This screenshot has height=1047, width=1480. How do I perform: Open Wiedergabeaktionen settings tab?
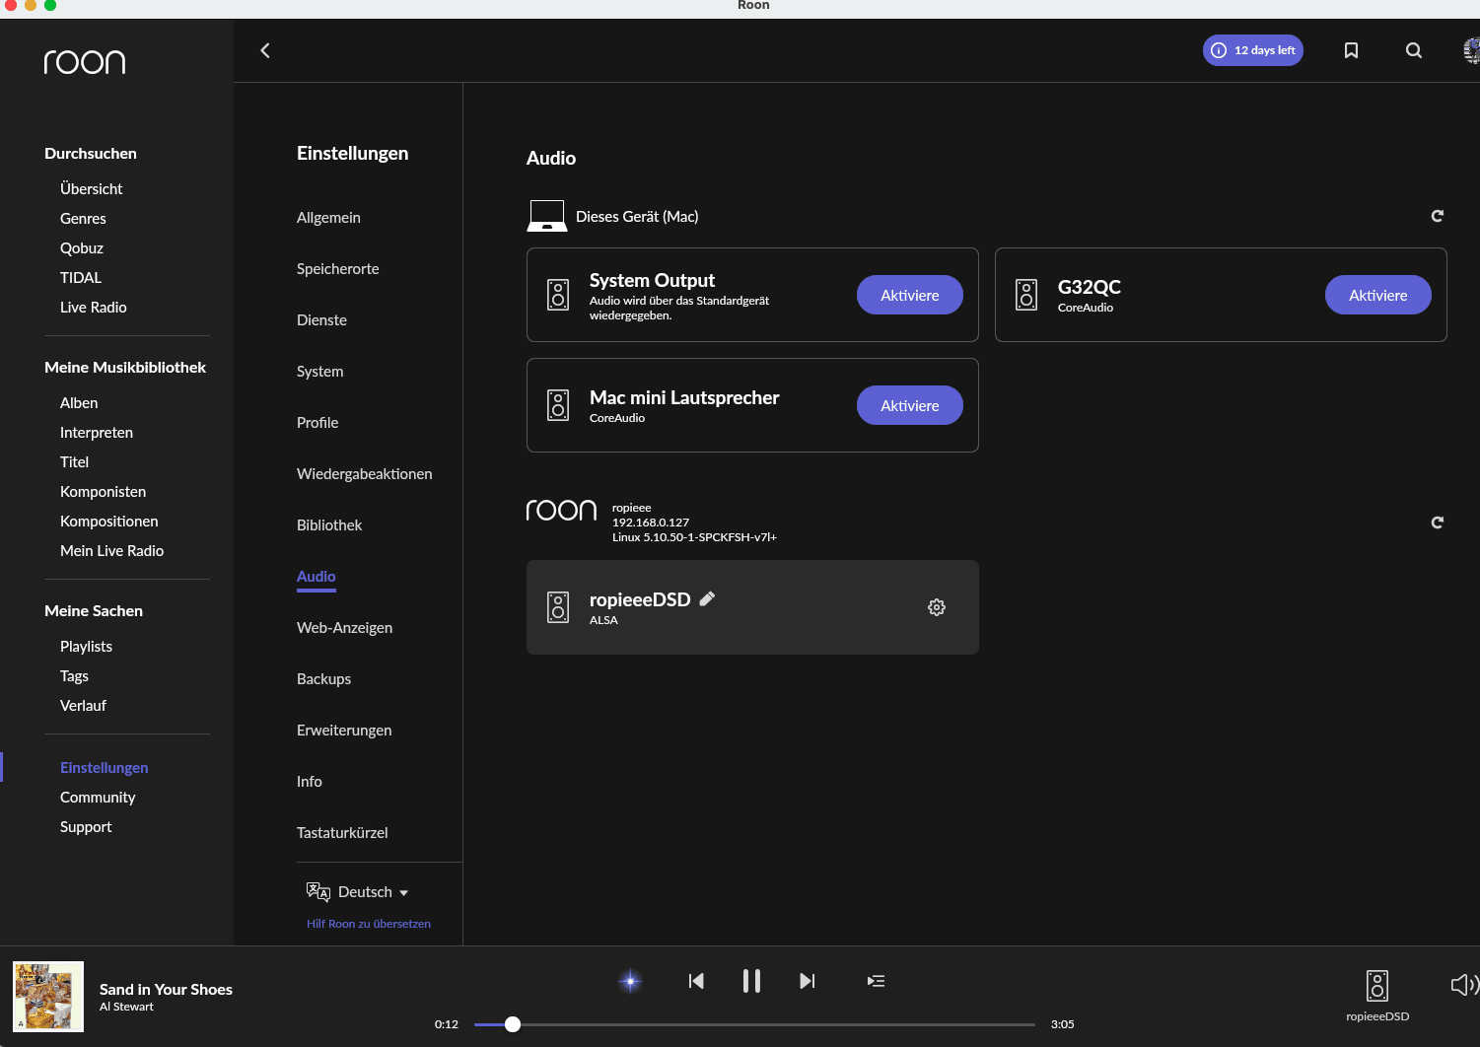(364, 474)
